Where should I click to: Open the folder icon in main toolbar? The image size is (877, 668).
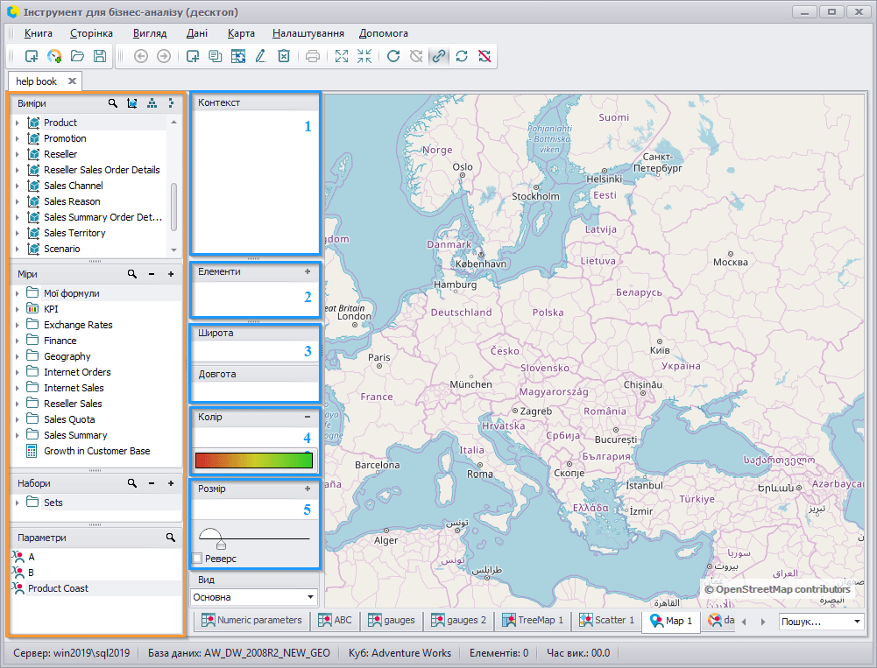77,56
